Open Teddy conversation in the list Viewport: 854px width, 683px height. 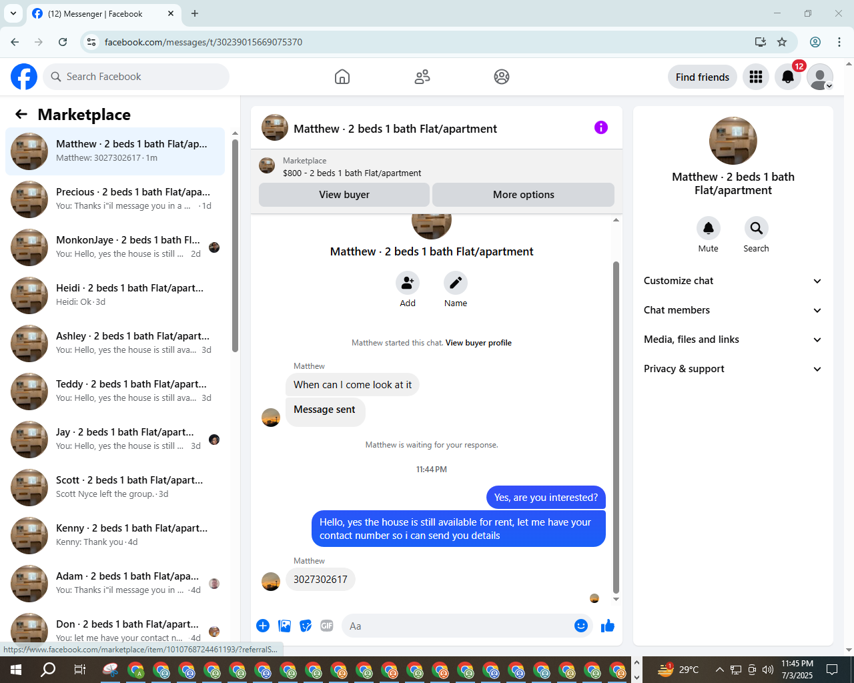(115, 392)
